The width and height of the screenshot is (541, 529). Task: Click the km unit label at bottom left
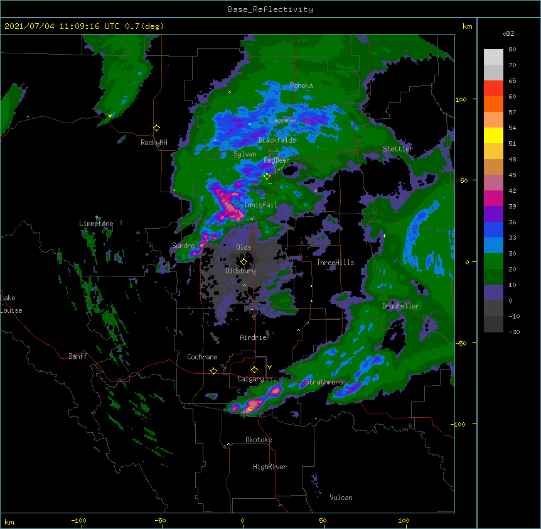pos(9,521)
